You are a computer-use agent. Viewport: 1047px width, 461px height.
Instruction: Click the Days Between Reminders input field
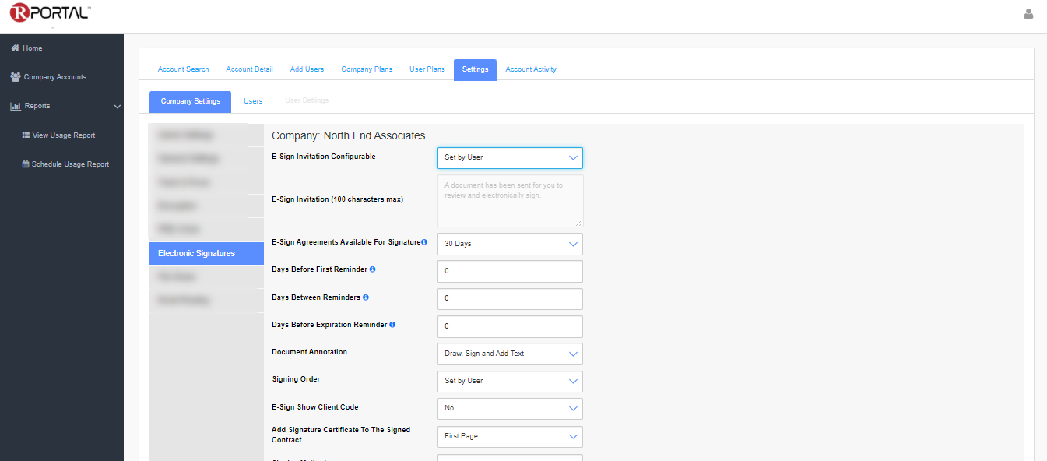[x=510, y=299]
